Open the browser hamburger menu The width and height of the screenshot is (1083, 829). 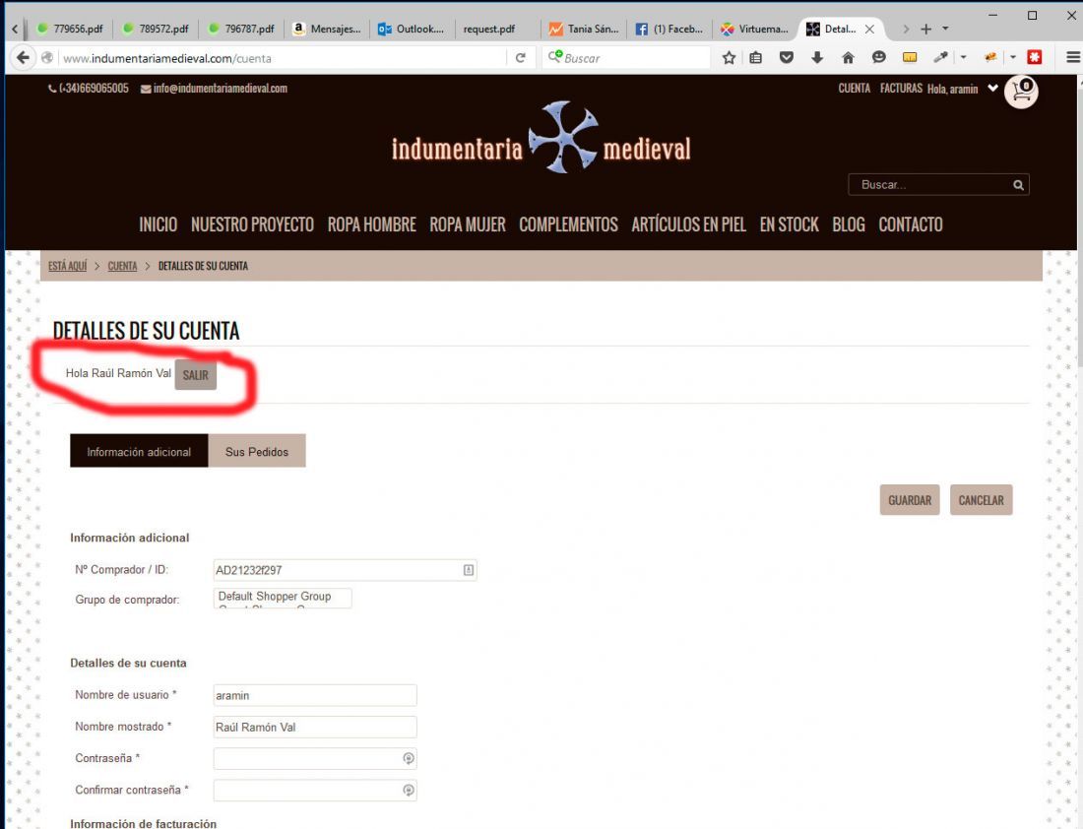coord(1072,57)
